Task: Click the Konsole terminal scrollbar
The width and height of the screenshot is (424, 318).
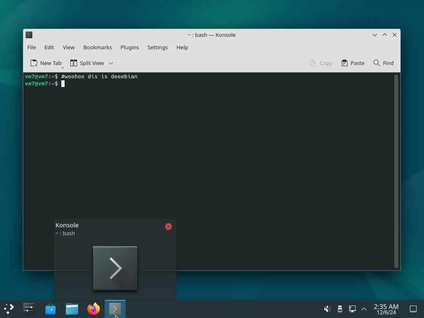Action: (x=396, y=171)
